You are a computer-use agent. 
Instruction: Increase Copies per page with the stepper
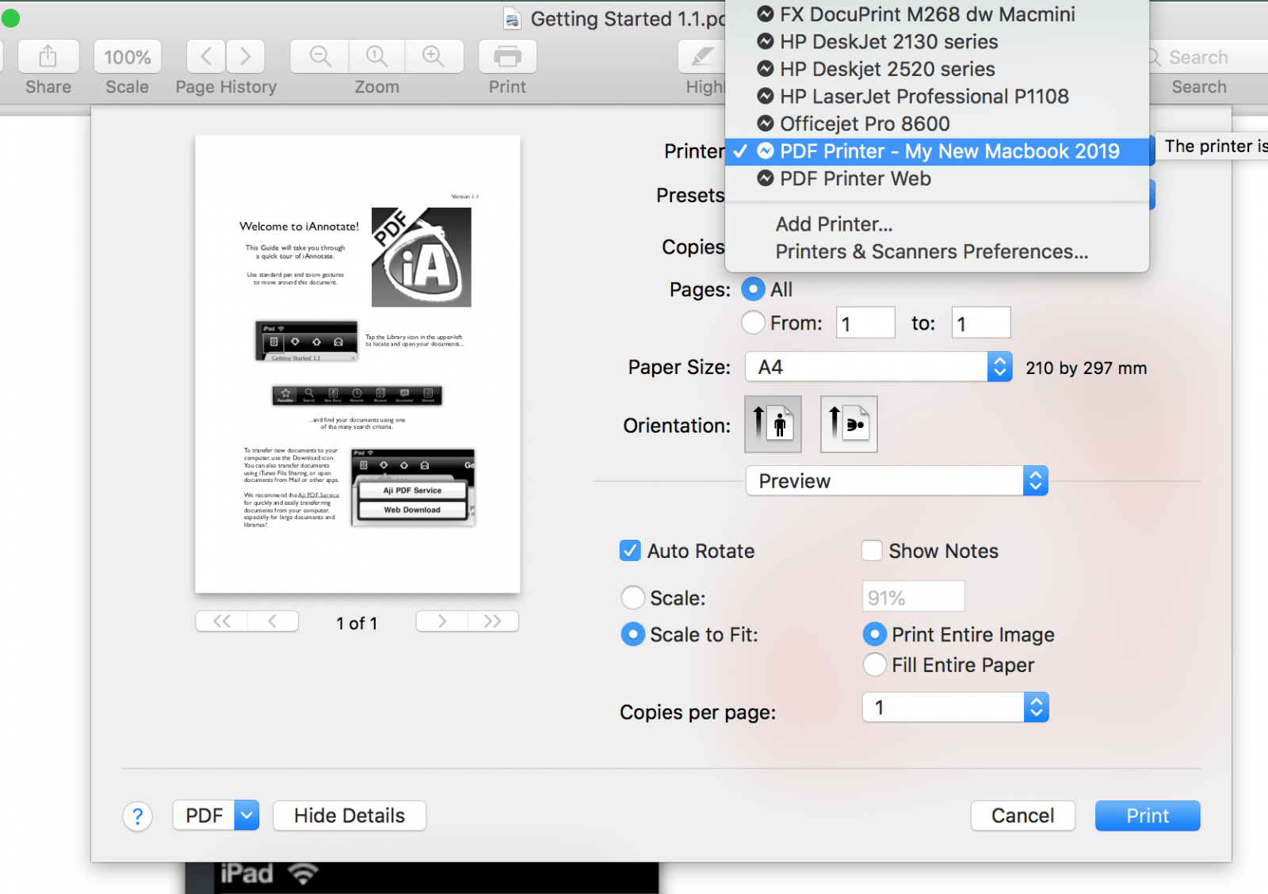(1035, 701)
